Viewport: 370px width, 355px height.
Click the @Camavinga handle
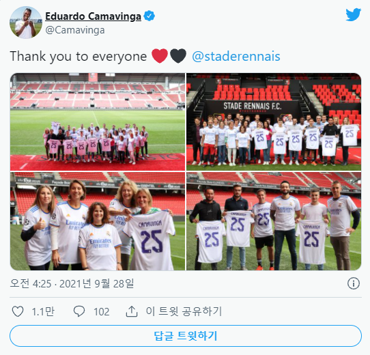pyautogui.click(x=75, y=30)
